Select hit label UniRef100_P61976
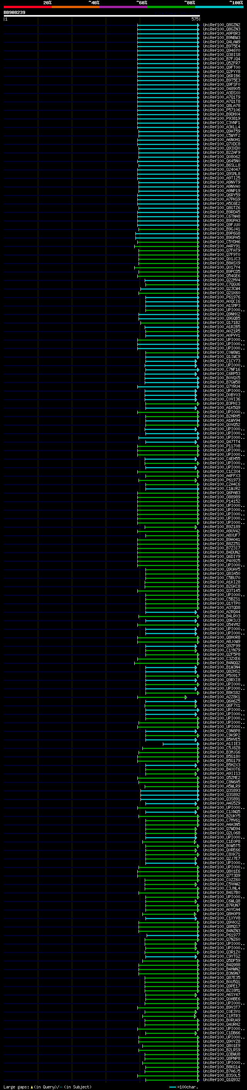Screen dimensions: 247x1090 (222, 297)
